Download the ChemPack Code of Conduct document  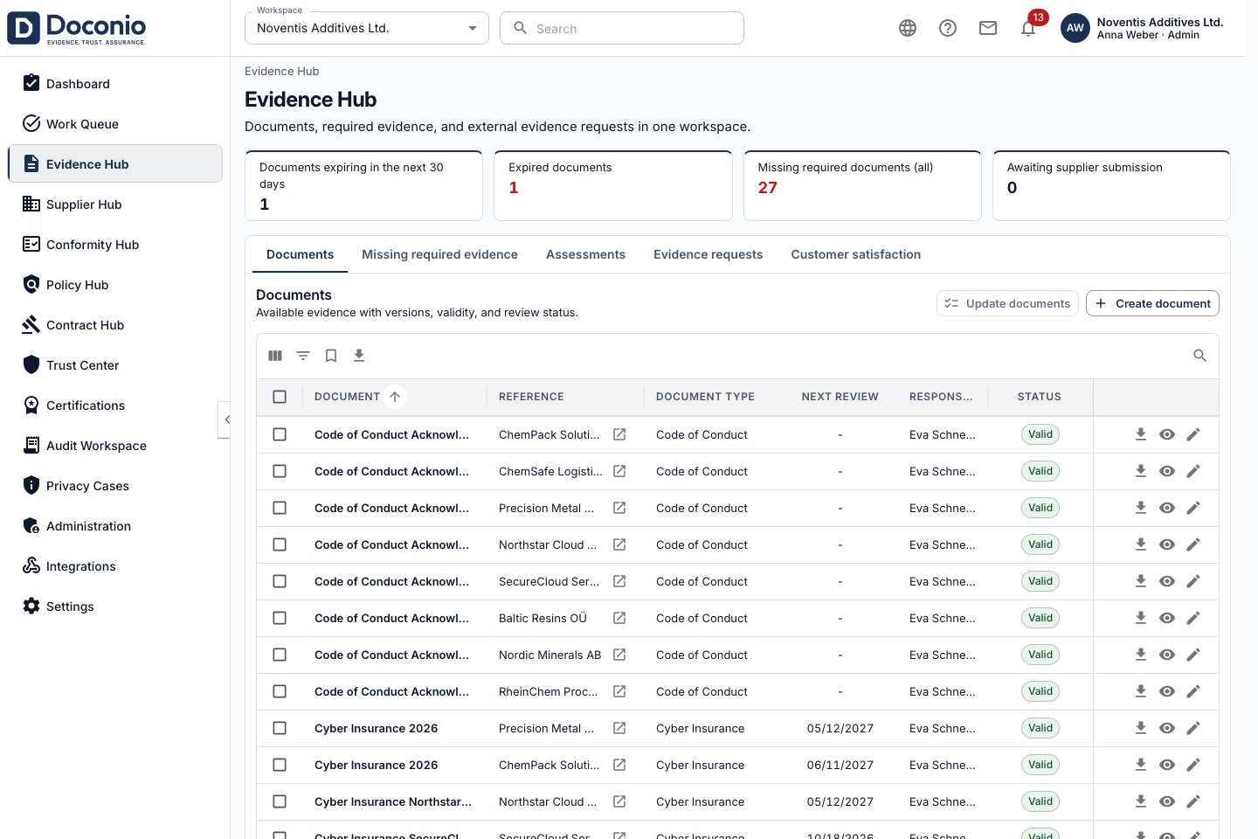[x=1141, y=434]
